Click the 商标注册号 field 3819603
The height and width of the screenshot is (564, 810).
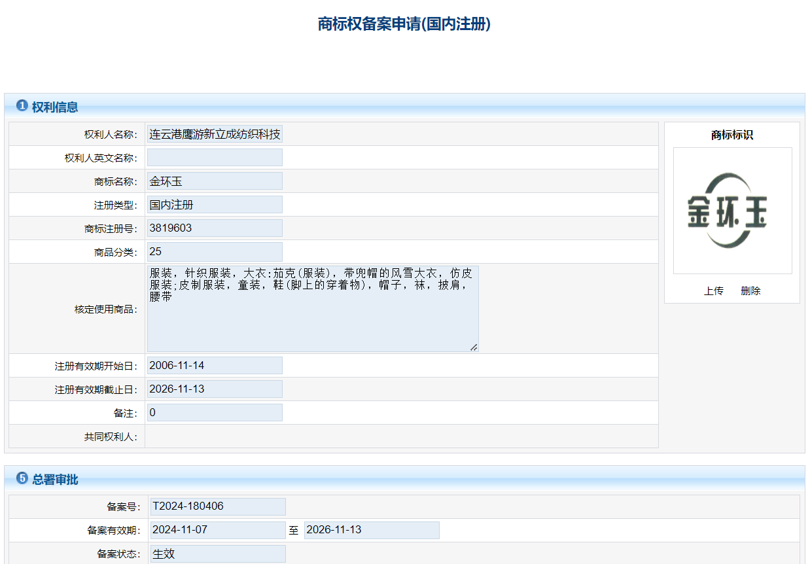(215, 228)
